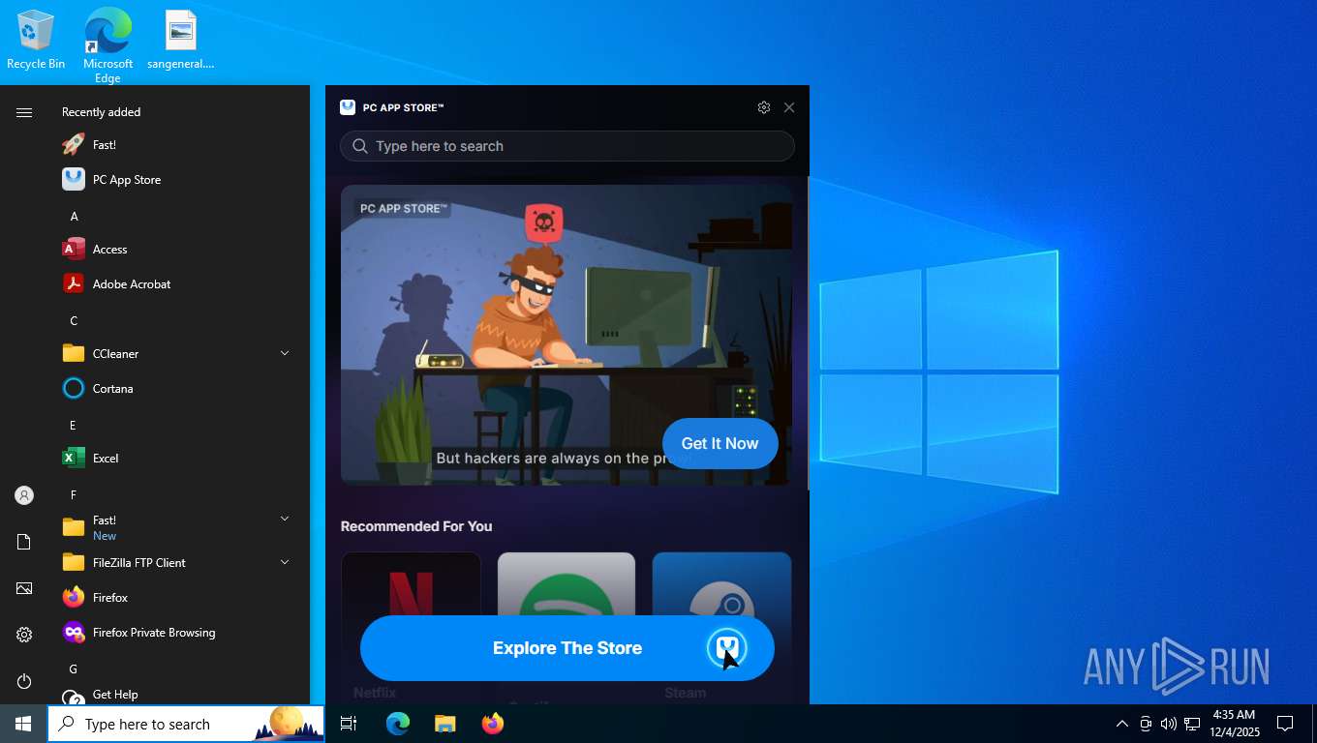The image size is (1317, 743).
Task: Select Microsoft Edge desktop shortcut
Action: [x=107, y=45]
